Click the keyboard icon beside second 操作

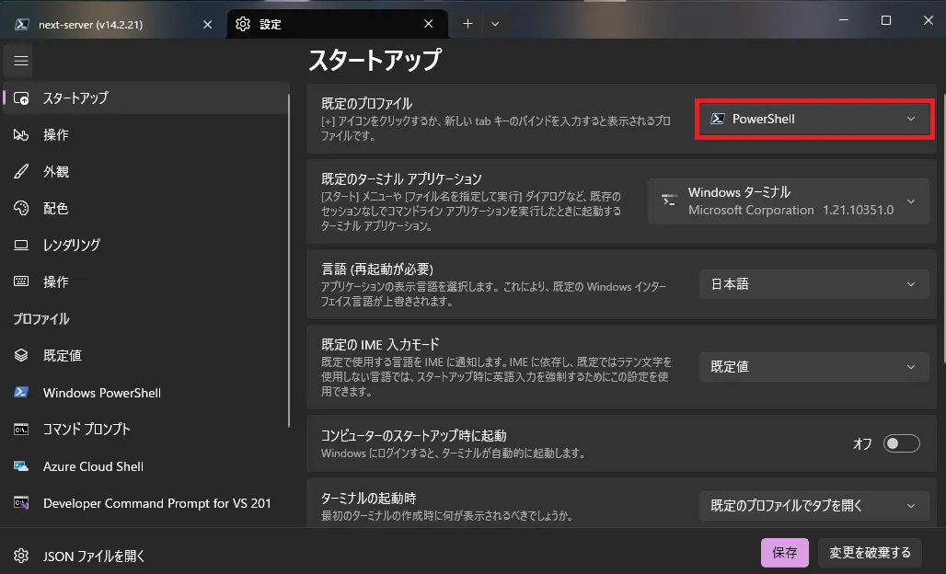21,281
